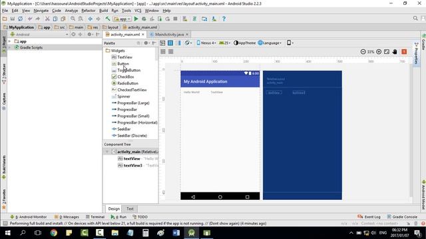
Task: Click the Open folder toolbar icon
Action: 5,19
